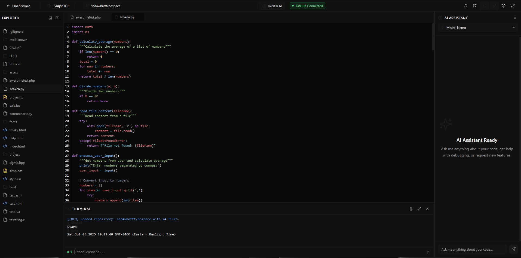Click the code icon next to style.css
The image size is (521, 258).
click(x=5, y=179)
